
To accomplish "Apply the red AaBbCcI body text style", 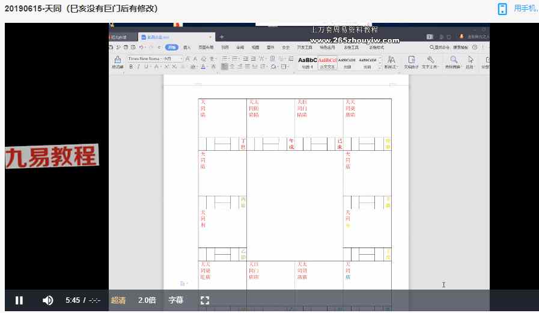I will coord(327,61).
